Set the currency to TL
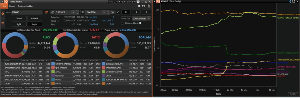 pyautogui.click(x=126, y=12)
